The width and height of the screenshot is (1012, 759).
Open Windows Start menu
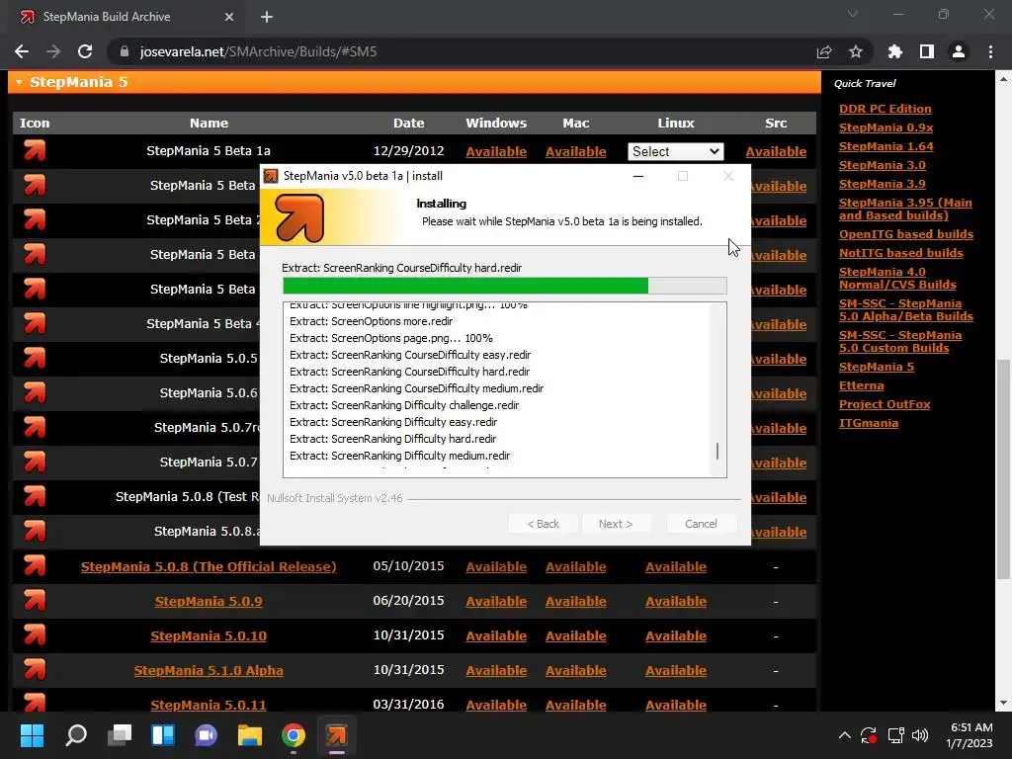(32, 735)
